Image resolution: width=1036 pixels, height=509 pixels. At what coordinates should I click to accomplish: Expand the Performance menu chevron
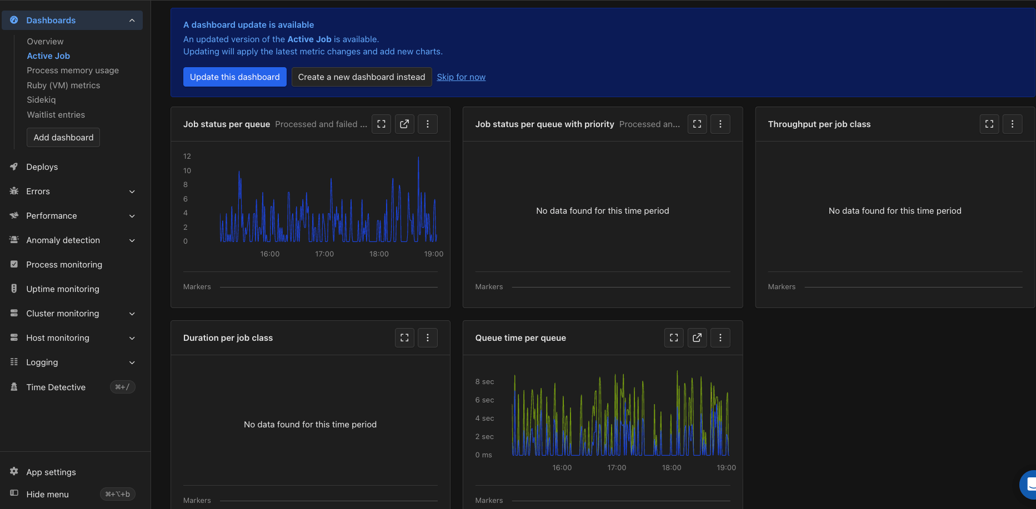click(x=132, y=216)
